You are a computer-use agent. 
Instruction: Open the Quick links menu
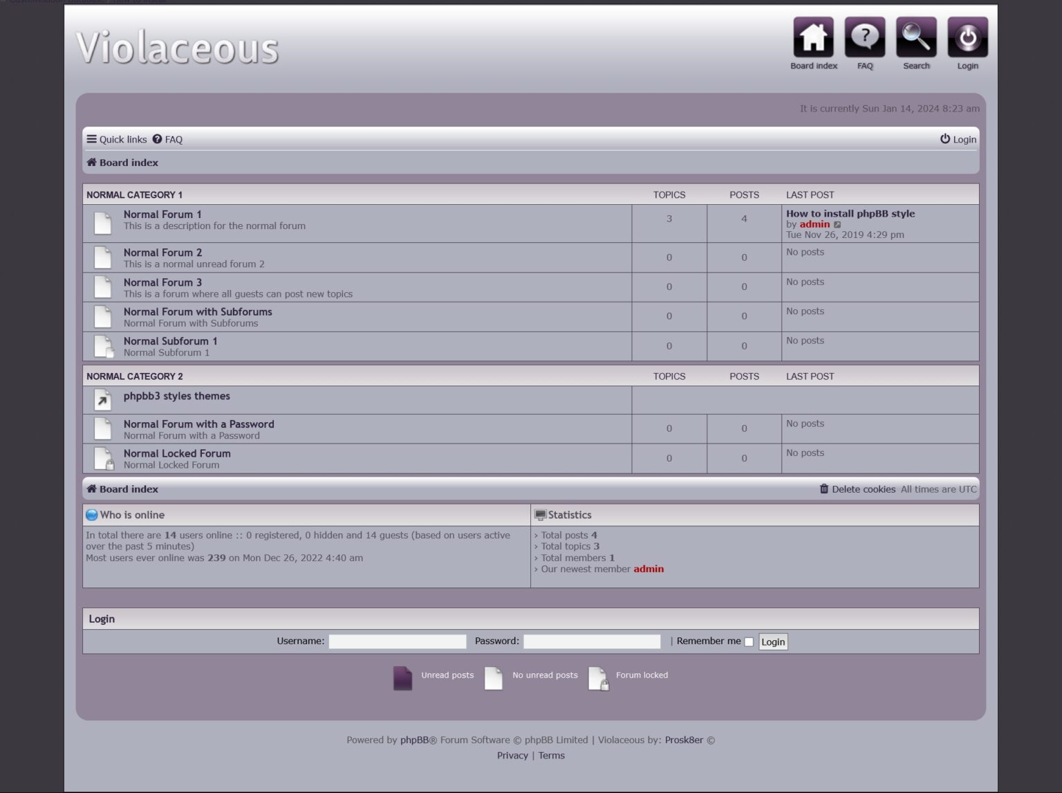tap(115, 139)
